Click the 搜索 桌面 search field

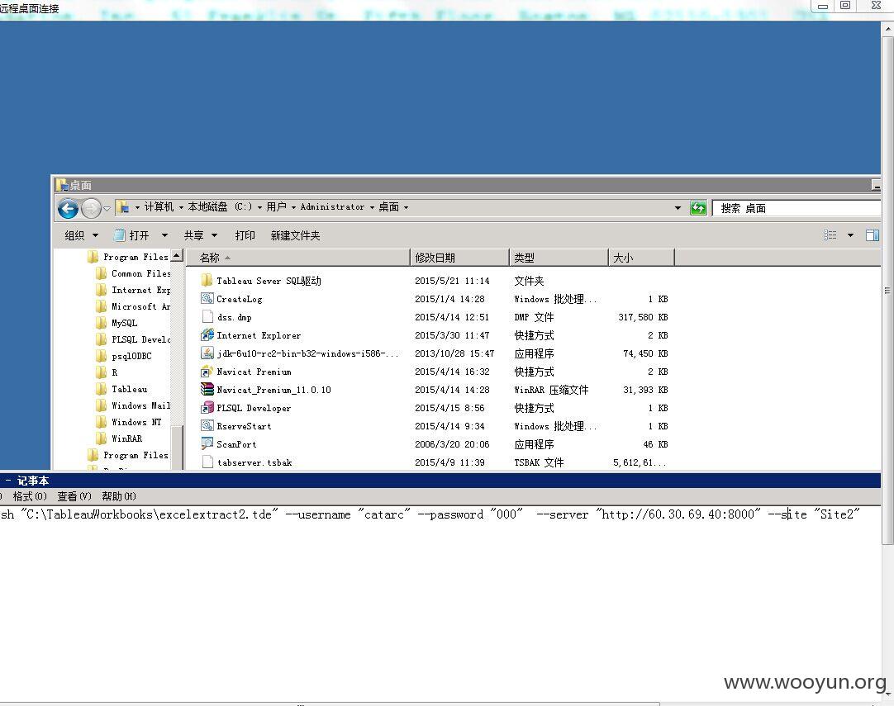(x=796, y=208)
